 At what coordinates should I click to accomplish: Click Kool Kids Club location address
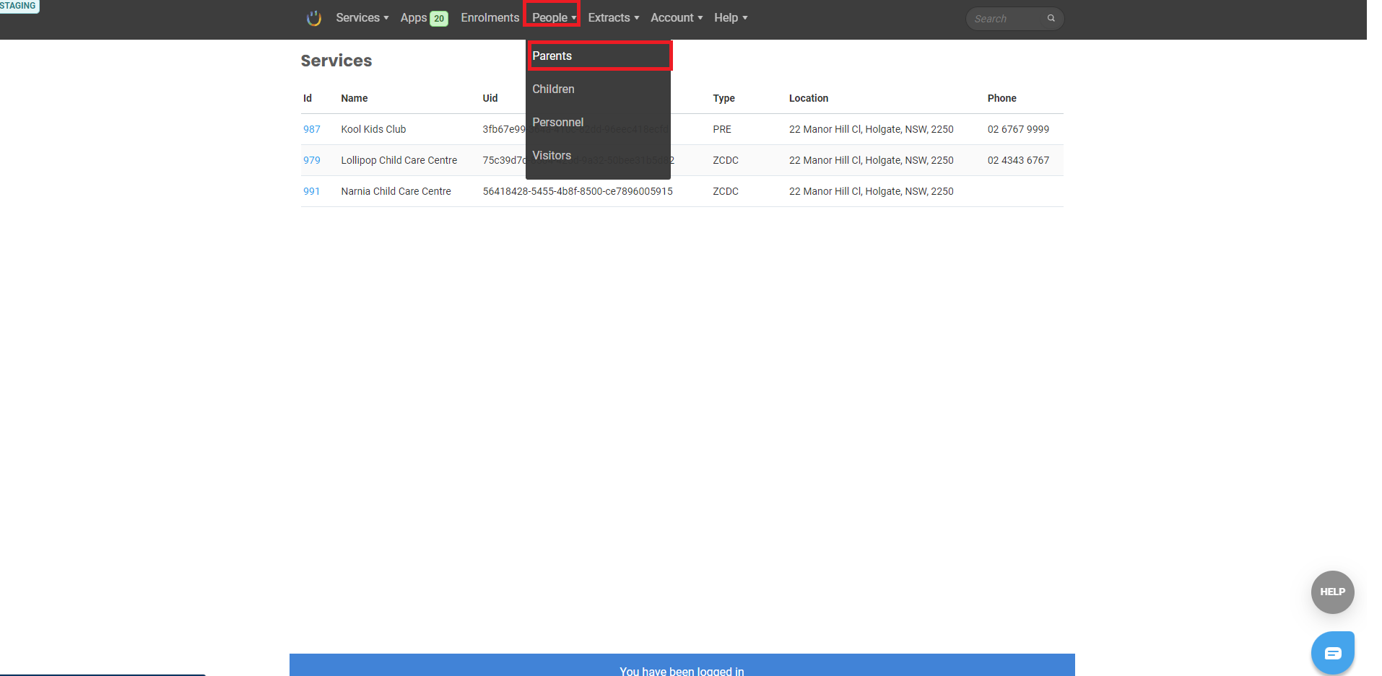pos(871,129)
